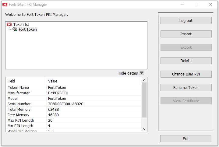Click the Fortinet logo in title bar
The image size is (219, 147).
[5, 5]
